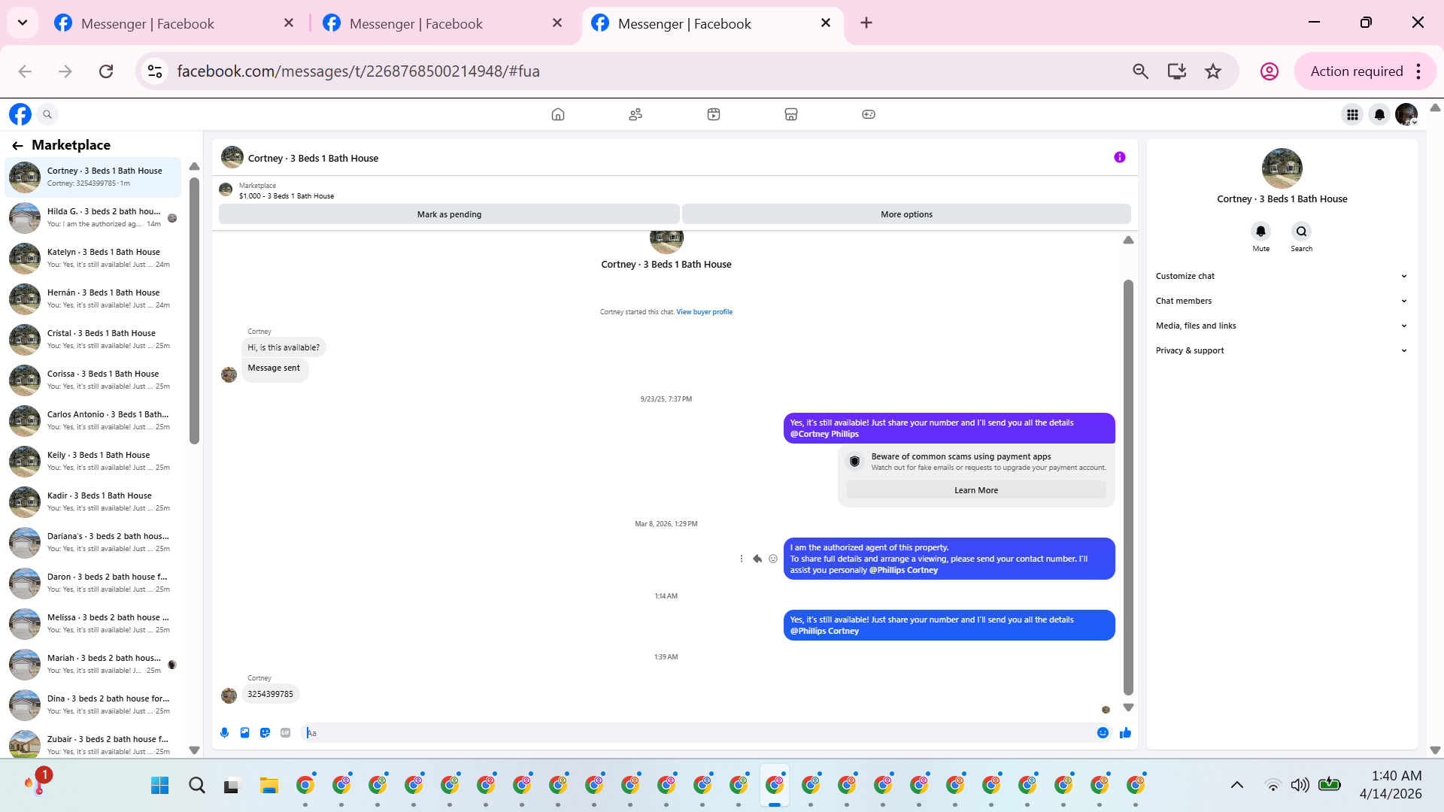1444x812 pixels.
Task: Open the View buyer profile link
Action: point(704,312)
